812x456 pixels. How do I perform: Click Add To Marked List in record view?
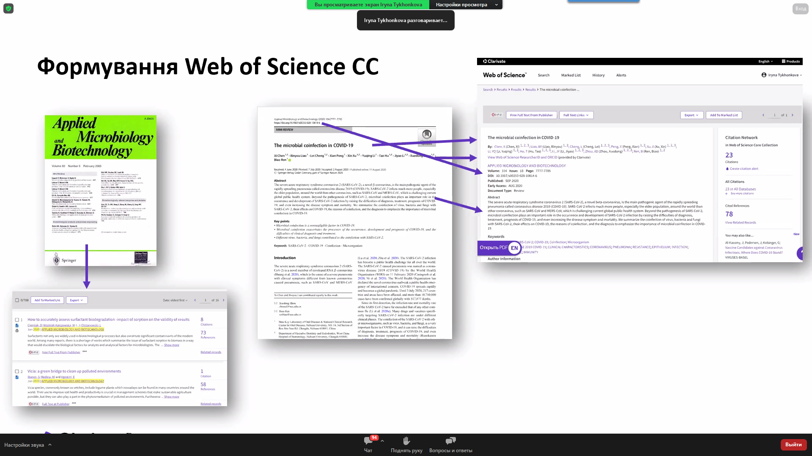[x=724, y=115]
